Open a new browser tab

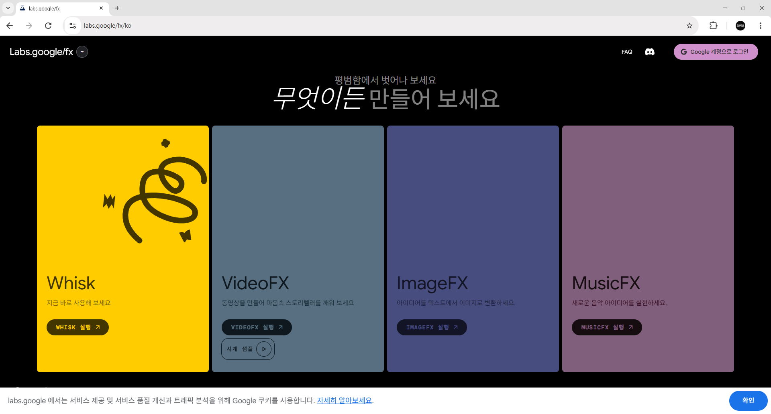tap(117, 8)
